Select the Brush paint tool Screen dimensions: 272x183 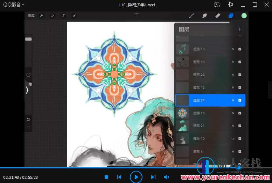[x=191, y=16]
